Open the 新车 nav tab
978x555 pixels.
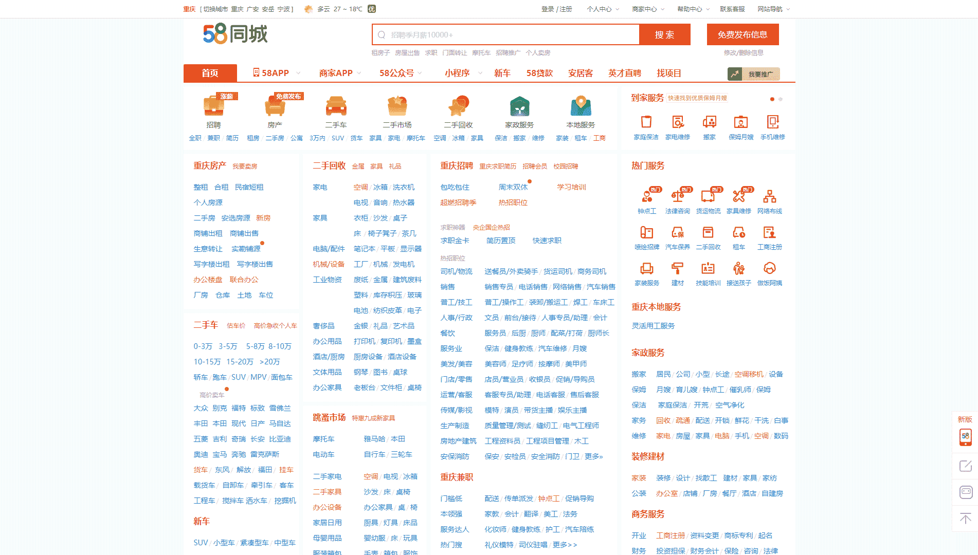[502, 73]
